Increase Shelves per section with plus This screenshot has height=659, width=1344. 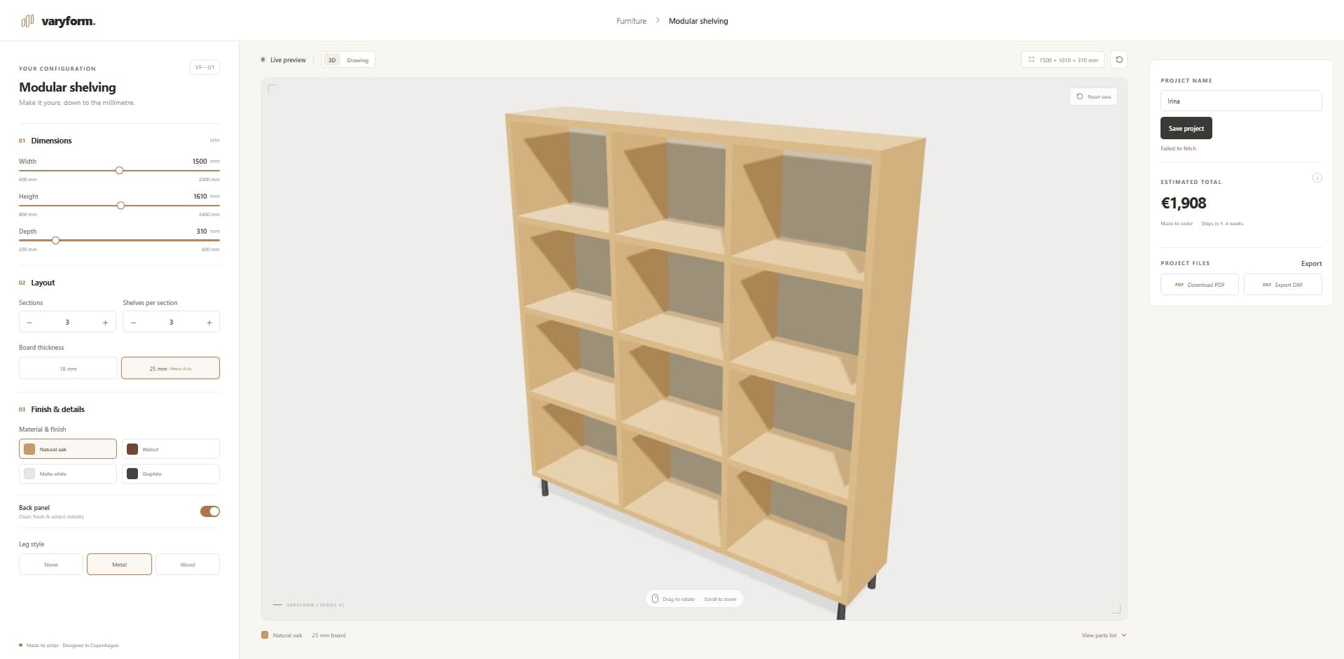pyautogui.click(x=209, y=323)
